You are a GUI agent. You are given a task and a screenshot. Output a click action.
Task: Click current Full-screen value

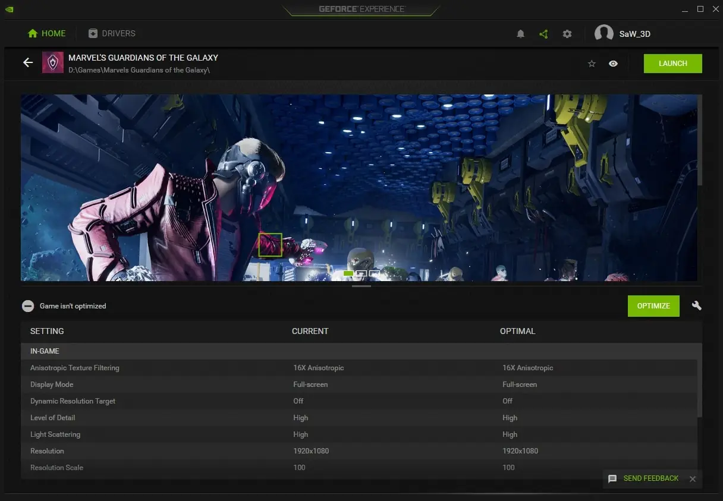tap(310, 385)
